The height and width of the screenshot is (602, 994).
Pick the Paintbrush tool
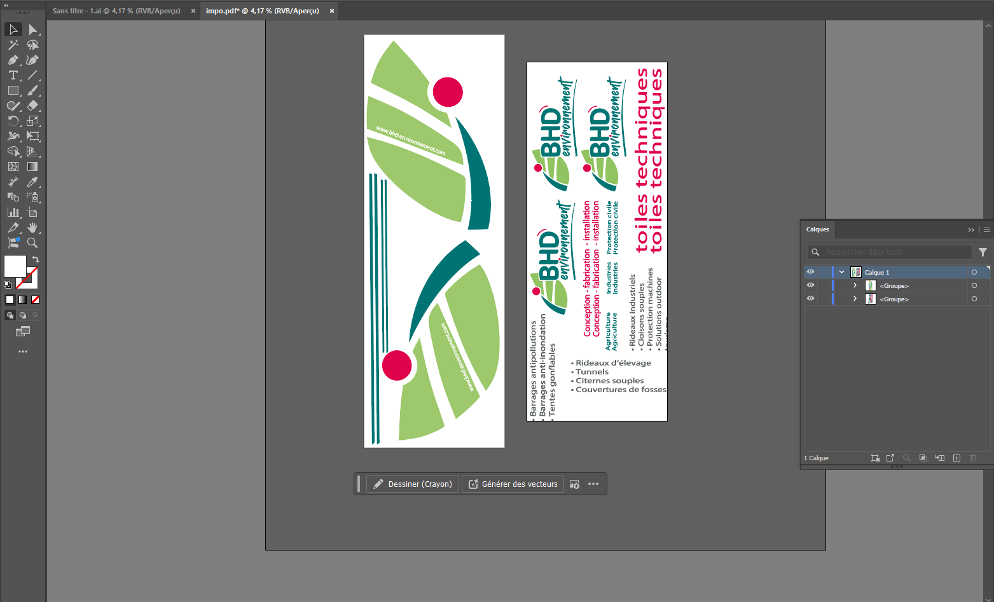coord(32,90)
